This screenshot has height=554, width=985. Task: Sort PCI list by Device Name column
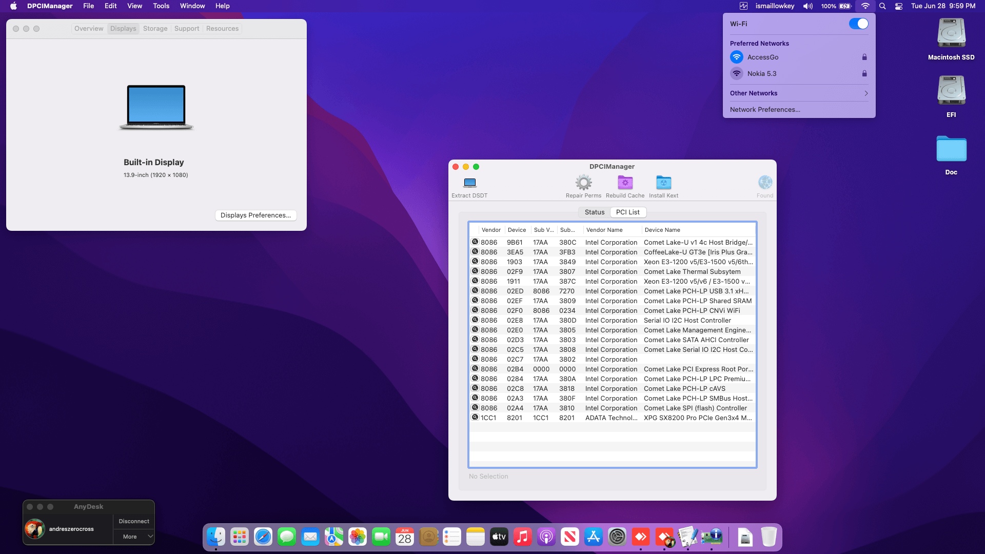pyautogui.click(x=699, y=230)
